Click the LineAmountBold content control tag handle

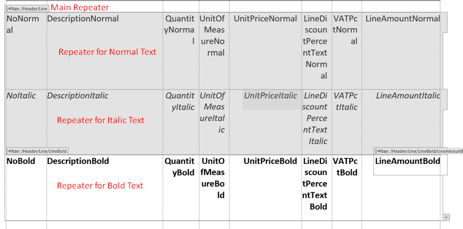[x=419, y=151]
